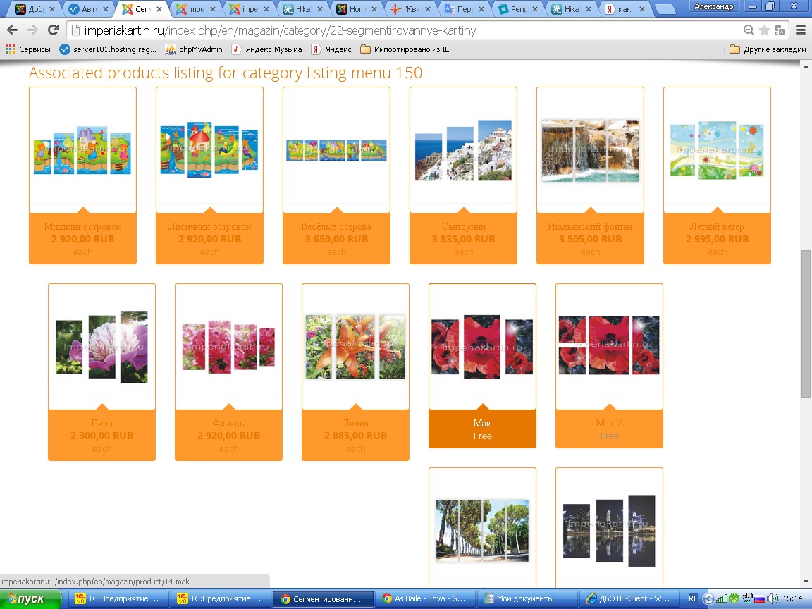Open the Windows пуск start menu
812x609 pixels.
[x=30, y=598]
